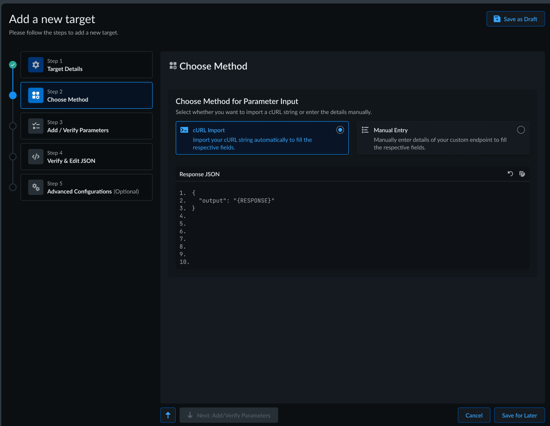Click the reset icon in Response JSON header

coord(510,174)
